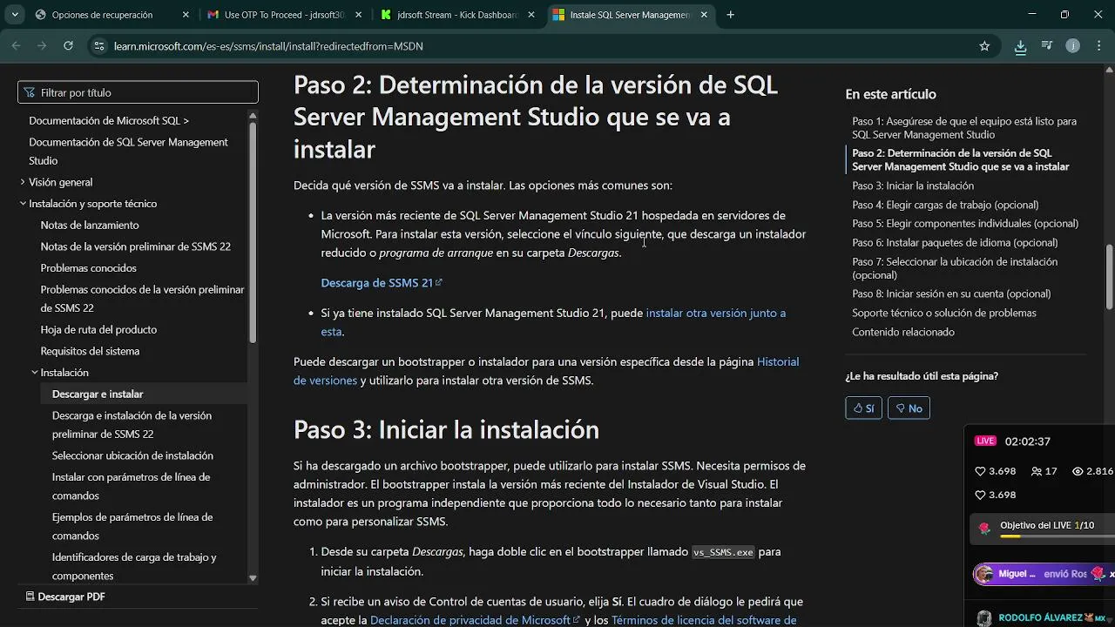Screen dimensions: 1115x627
Task: Click the LIVE badge in stream overlay
Action: pos(985,441)
